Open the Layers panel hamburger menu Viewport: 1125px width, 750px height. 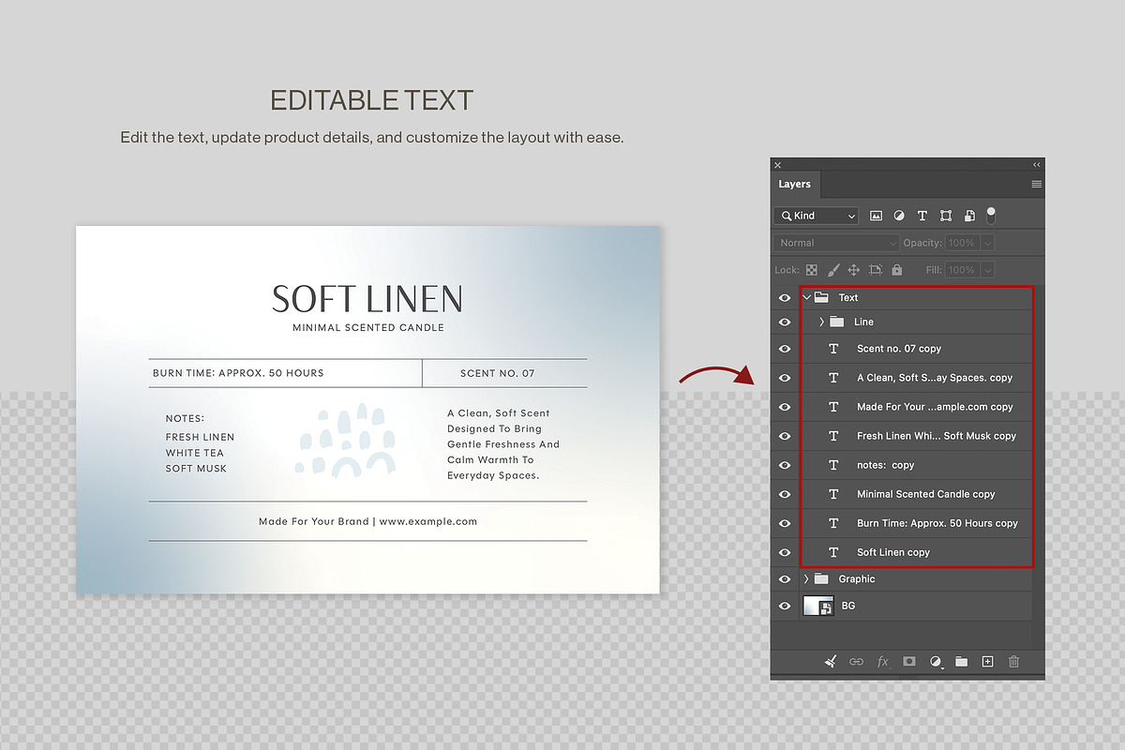[1037, 185]
